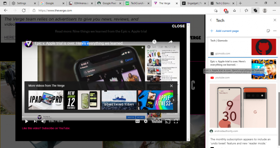
Task: Dismiss the More videos from The Verge panel
Action: coord(172,86)
